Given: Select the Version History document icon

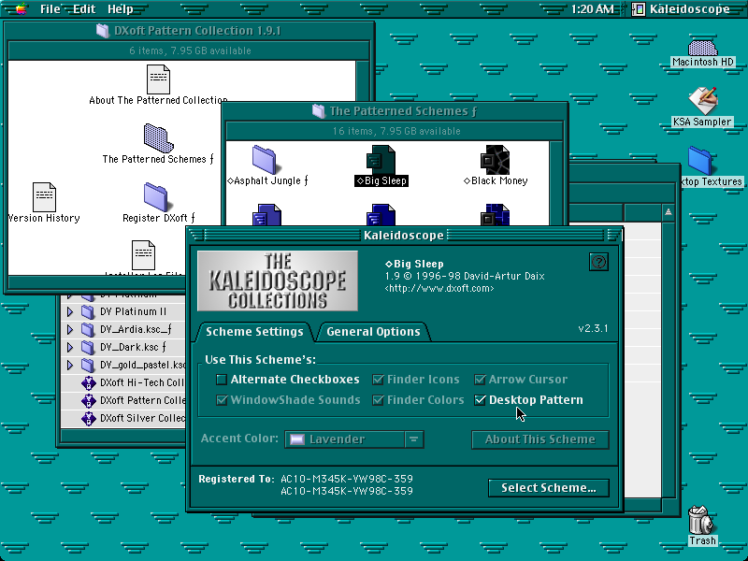Looking at the screenshot, I should pyautogui.click(x=44, y=197).
